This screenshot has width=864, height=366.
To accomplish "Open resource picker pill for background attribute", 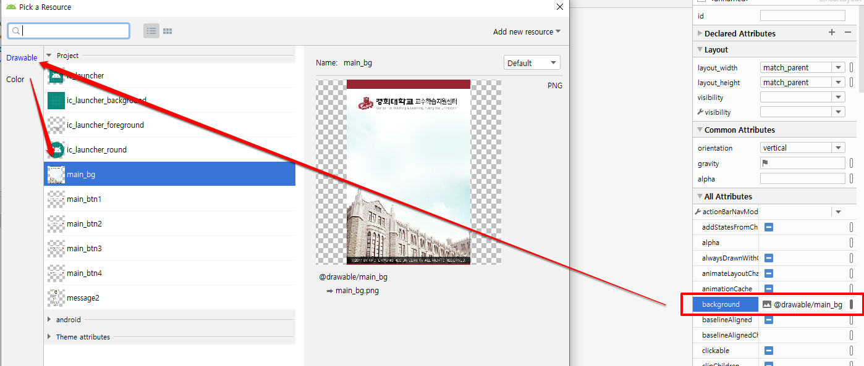I will tap(852, 304).
